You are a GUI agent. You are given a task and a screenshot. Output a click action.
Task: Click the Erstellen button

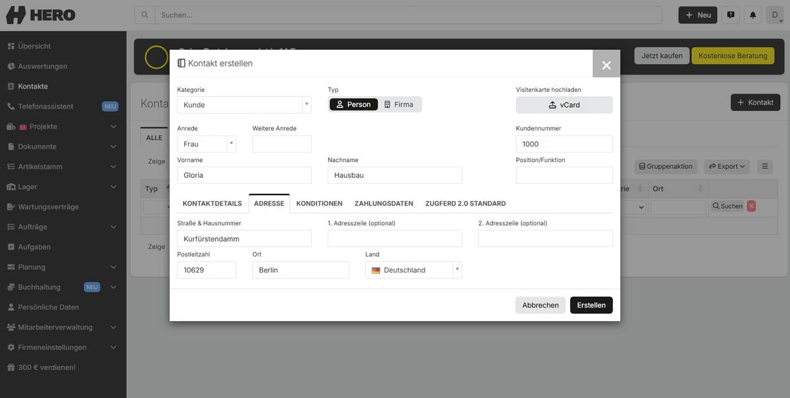(591, 305)
